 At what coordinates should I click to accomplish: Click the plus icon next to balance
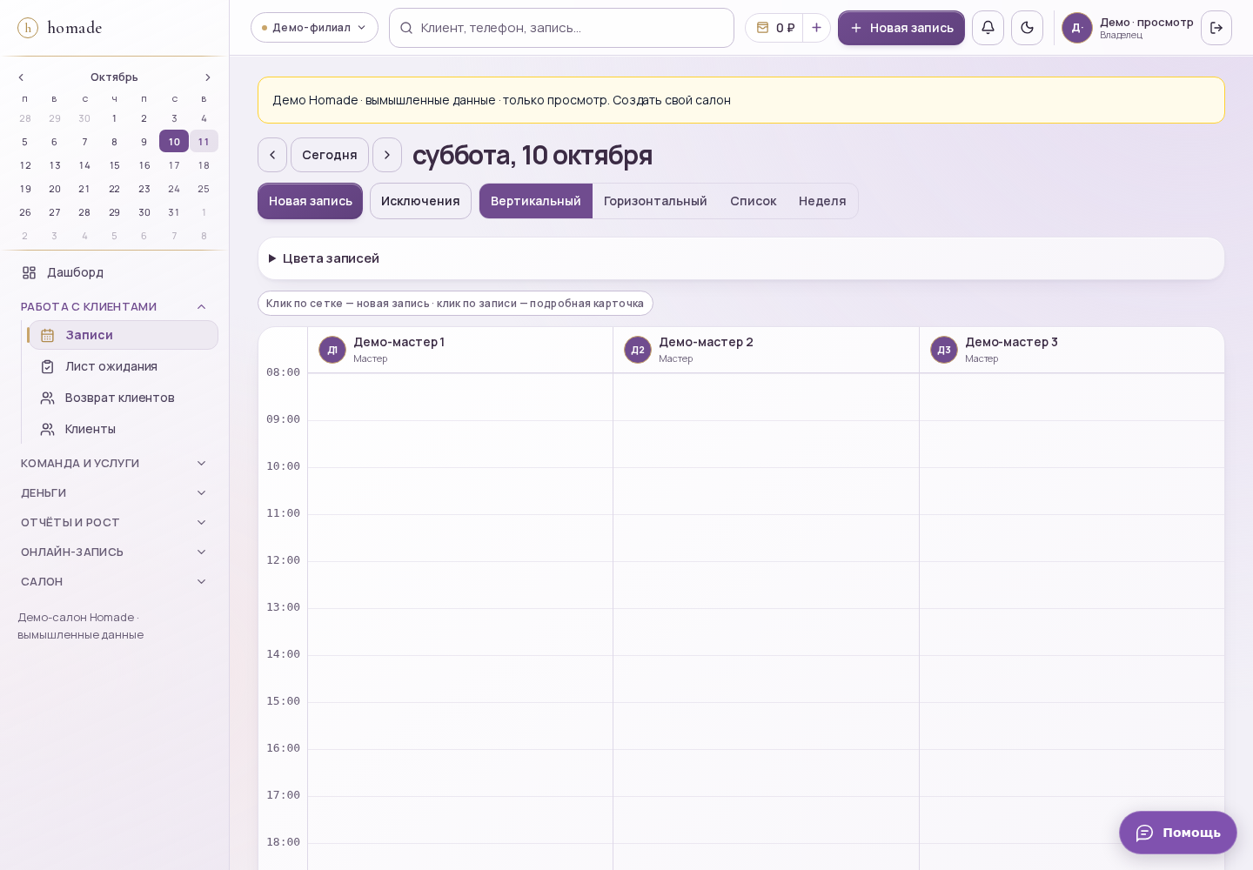(816, 28)
